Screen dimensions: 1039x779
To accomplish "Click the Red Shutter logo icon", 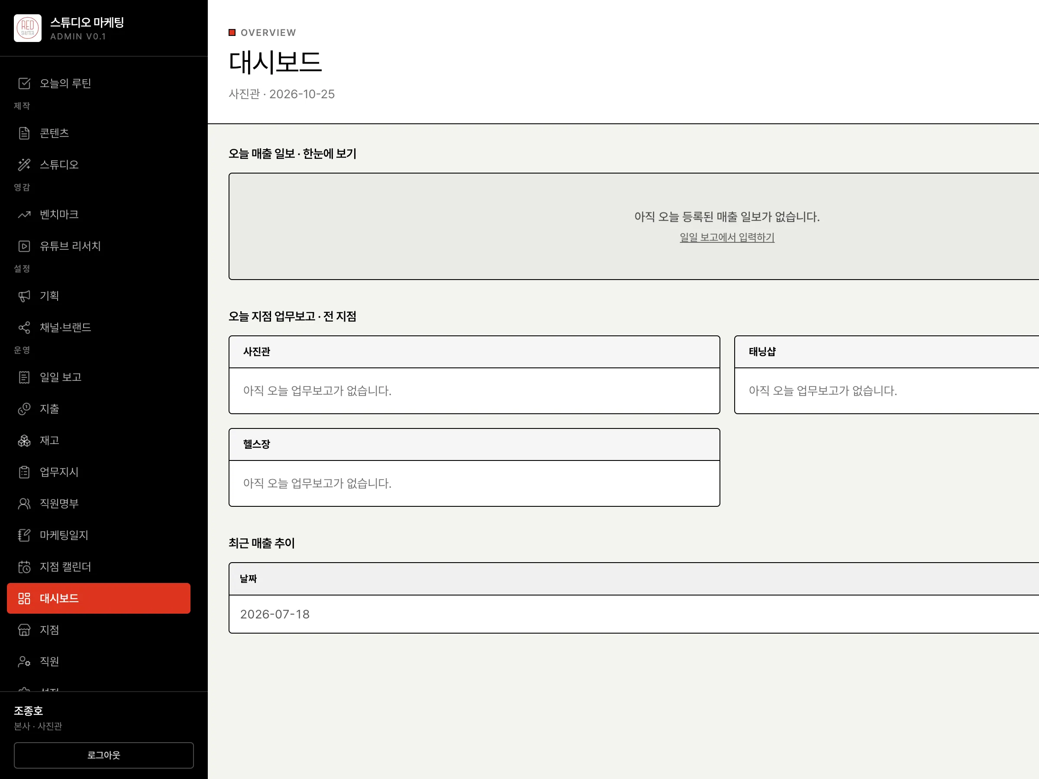I will (x=28, y=28).
